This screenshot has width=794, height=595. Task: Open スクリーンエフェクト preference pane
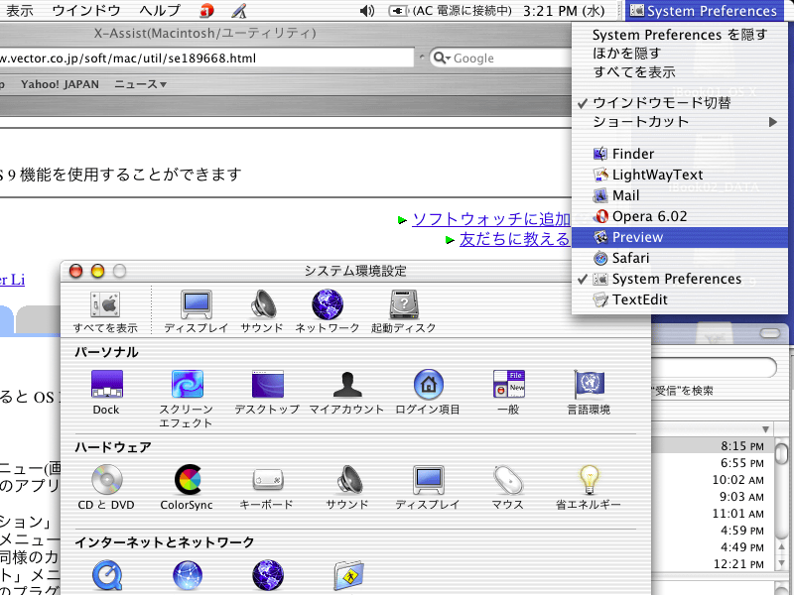point(187,399)
